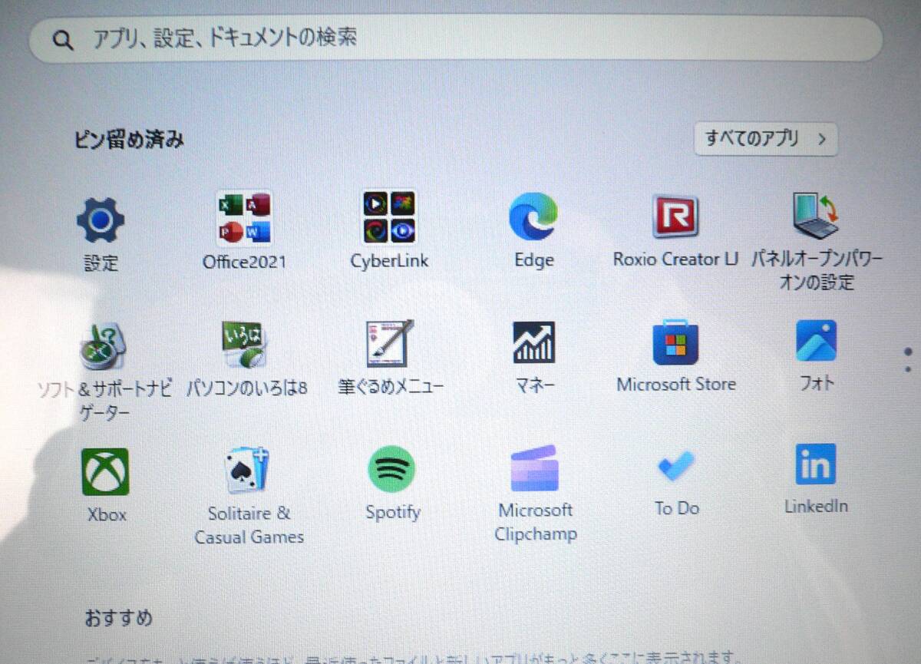The height and width of the screenshot is (664, 921).
Task: Open Microsoft Store
Action: 676,342
